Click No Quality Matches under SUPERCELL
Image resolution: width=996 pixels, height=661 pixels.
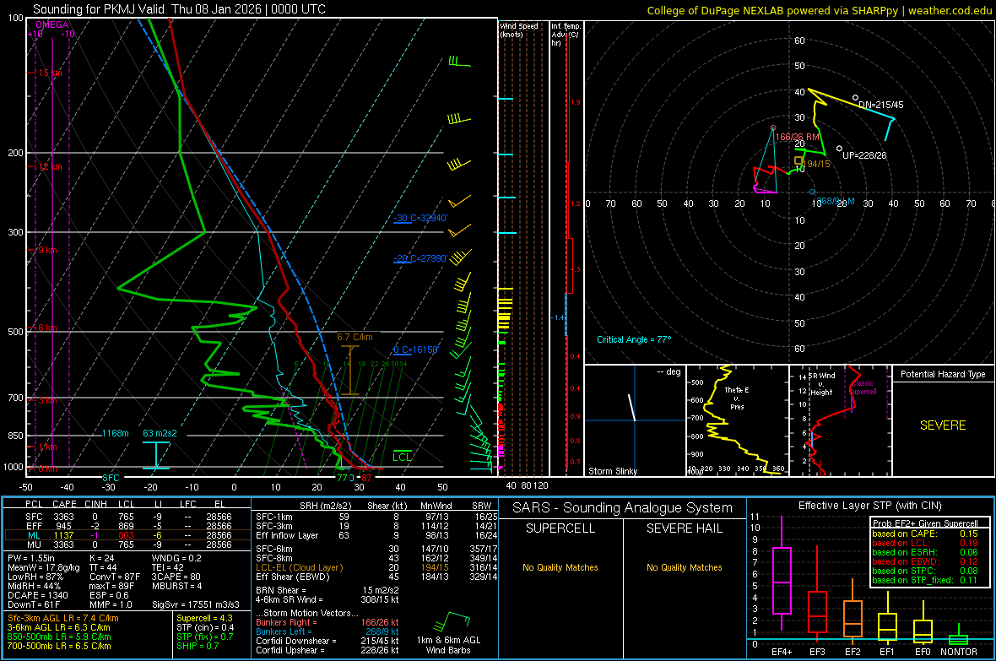point(560,567)
